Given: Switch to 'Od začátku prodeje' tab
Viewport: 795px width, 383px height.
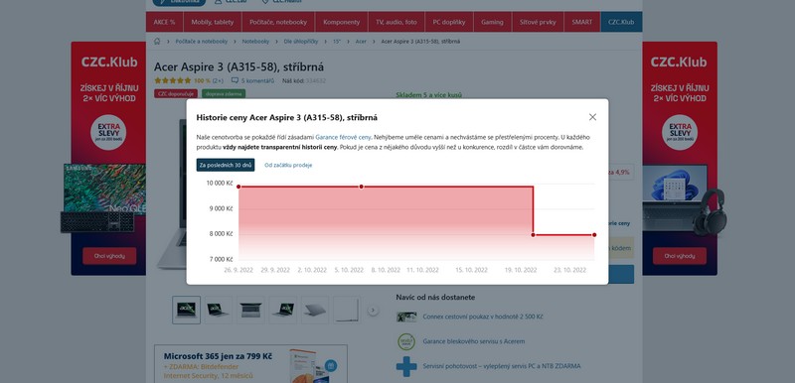Looking at the screenshot, I should pyautogui.click(x=288, y=165).
